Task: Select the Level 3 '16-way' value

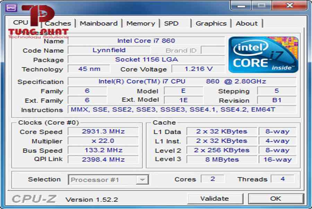Action: [278, 159]
